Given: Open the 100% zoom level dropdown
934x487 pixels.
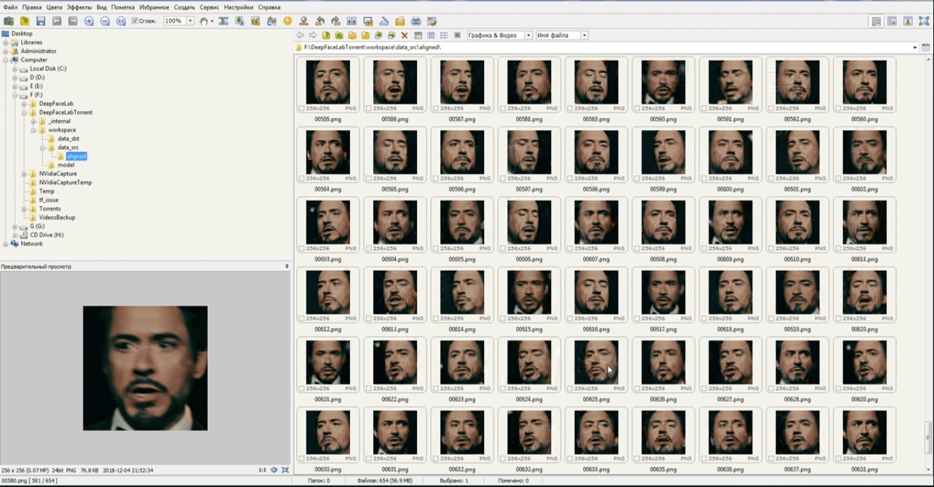Looking at the screenshot, I should click(x=190, y=21).
